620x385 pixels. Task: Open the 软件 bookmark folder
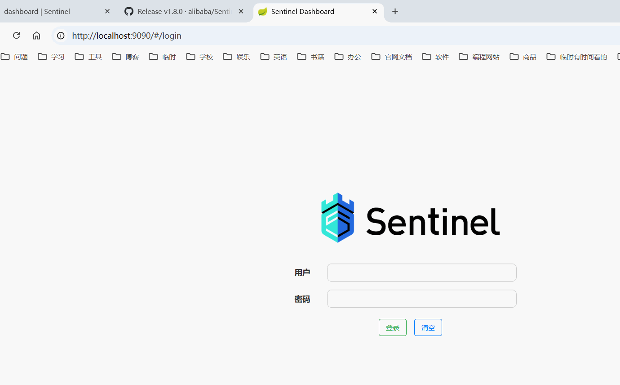point(436,57)
